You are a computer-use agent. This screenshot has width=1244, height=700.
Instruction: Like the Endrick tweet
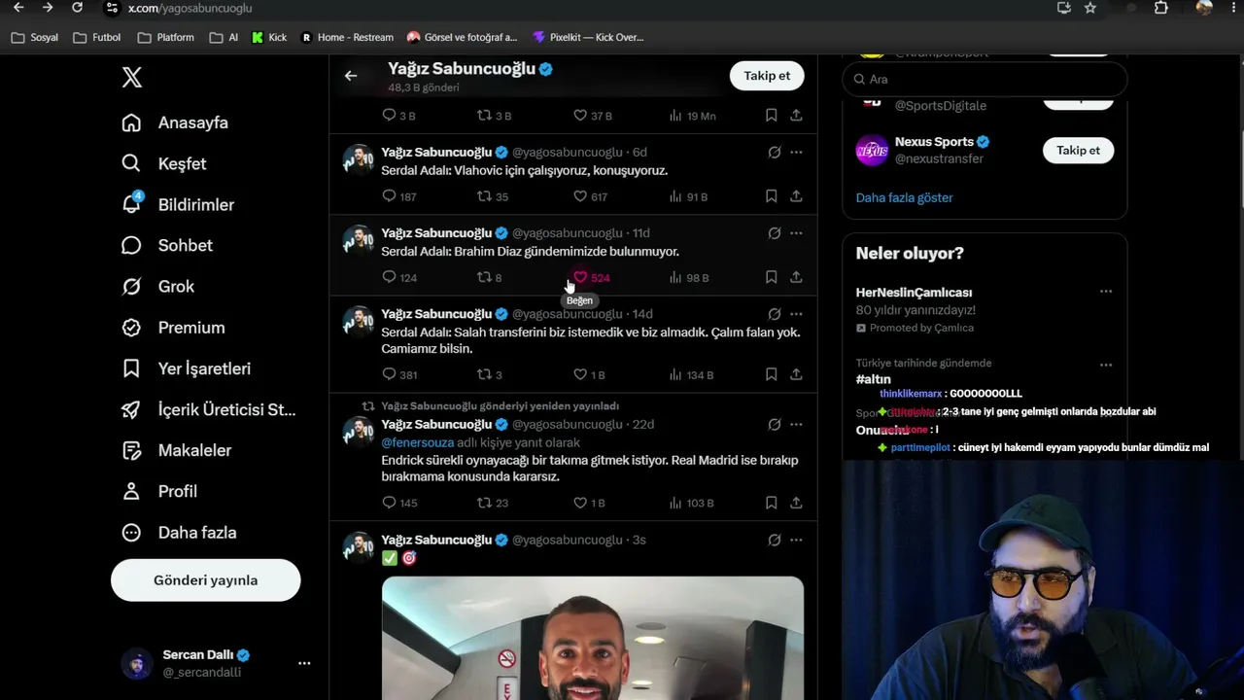(x=589, y=503)
